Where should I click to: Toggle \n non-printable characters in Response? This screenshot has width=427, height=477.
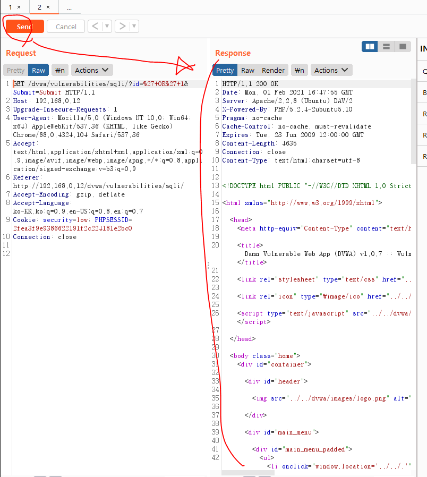pyautogui.click(x=300, y=70)
